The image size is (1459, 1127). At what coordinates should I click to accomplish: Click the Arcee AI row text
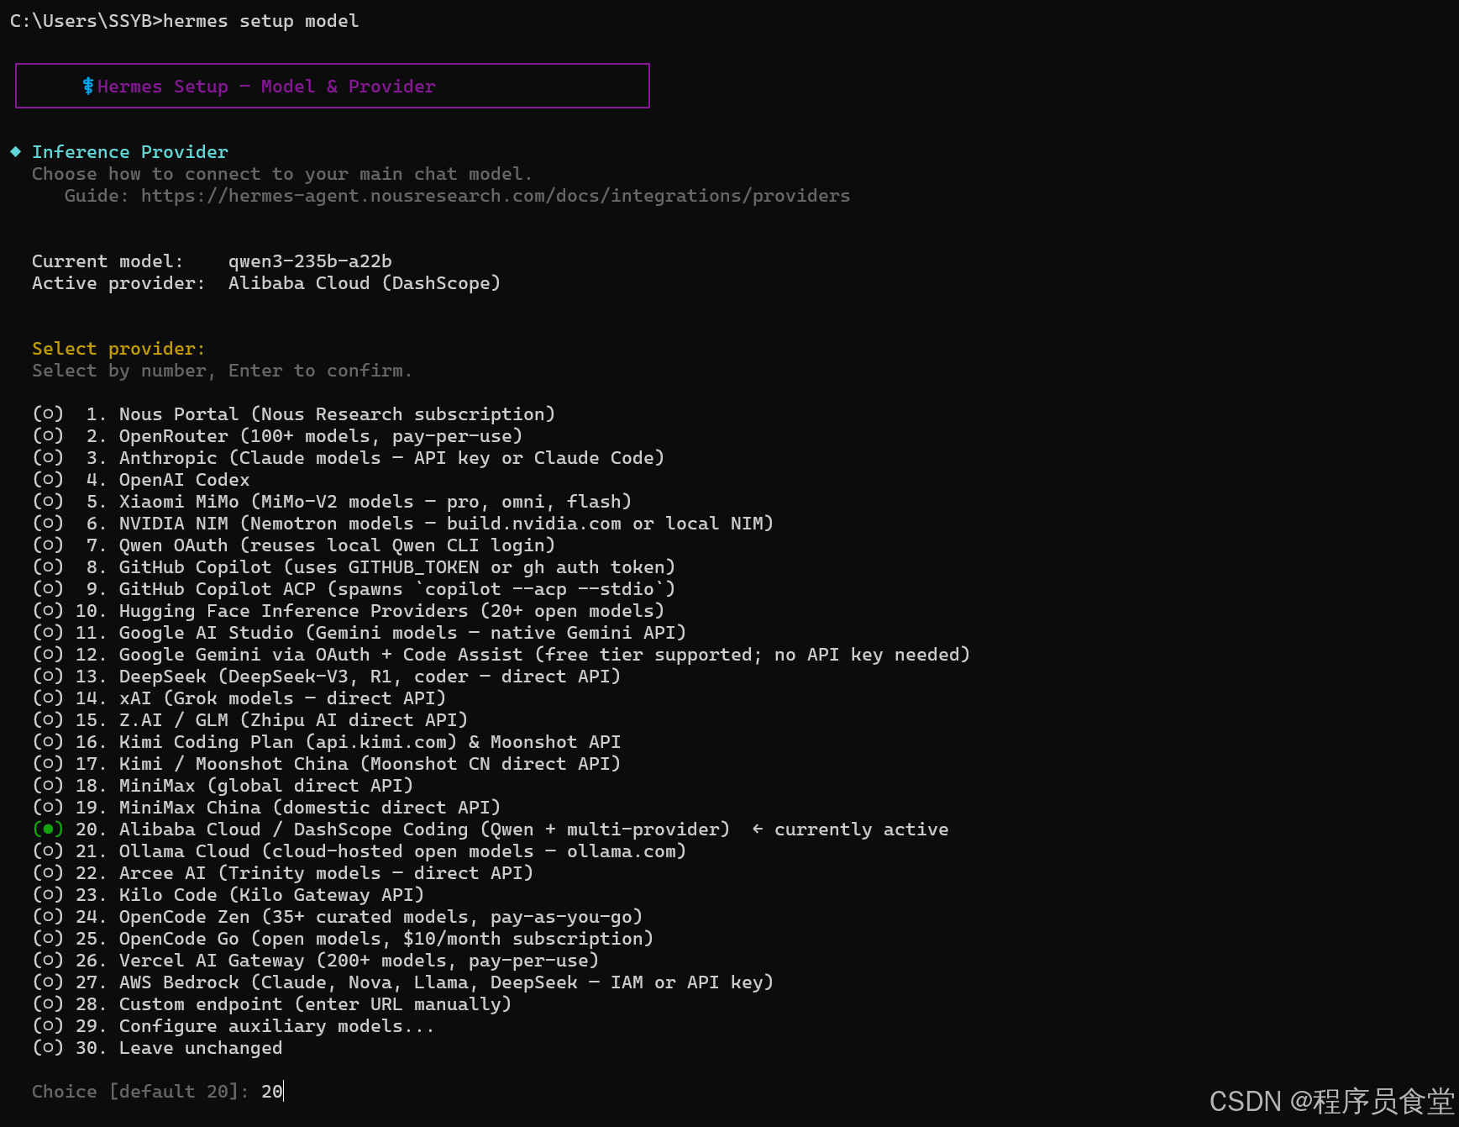click(326, 873)
